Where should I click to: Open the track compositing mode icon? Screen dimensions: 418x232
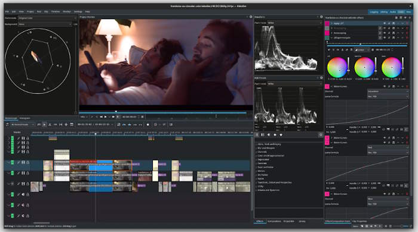pos(7,124)
